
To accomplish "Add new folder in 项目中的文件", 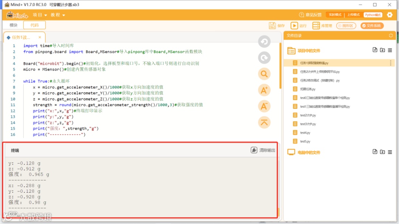I will point(382,50).
